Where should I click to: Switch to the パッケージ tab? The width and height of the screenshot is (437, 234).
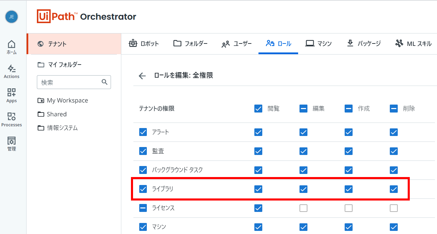coord(364,43)
